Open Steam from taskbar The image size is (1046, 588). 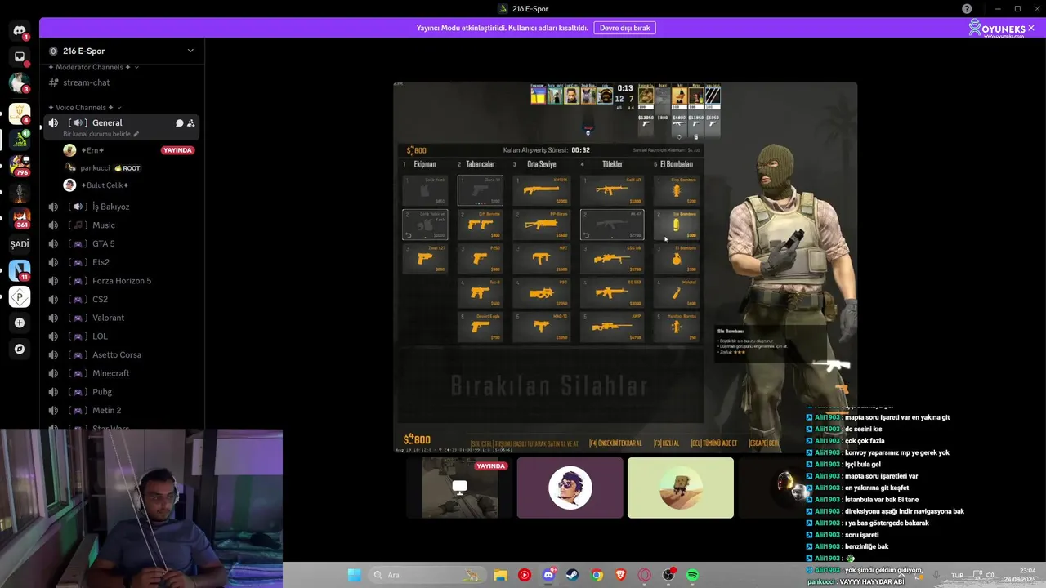(x=573, y=575)
